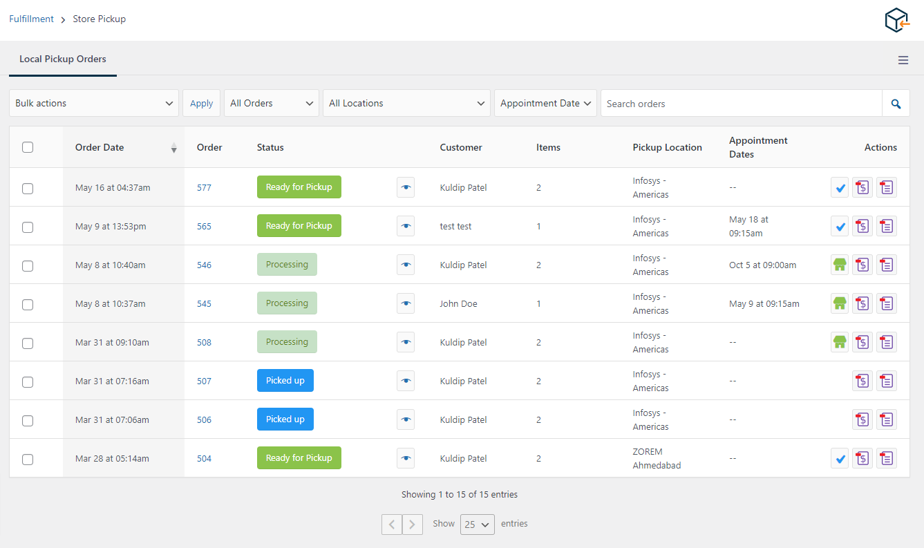Run the search using the magnifier icon
The height and width of the screenshot is (548, 924).
pyautogui.click(x=896, y=103)
